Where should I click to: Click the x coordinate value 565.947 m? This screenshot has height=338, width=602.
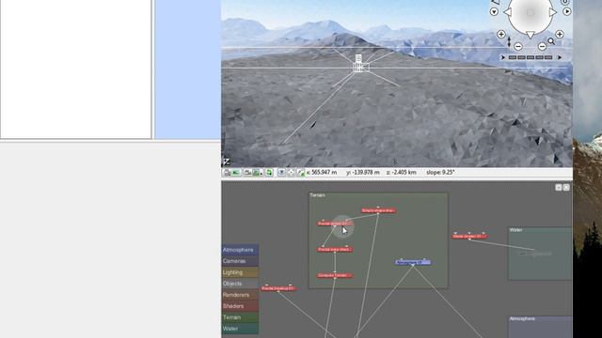coord(325,173)
